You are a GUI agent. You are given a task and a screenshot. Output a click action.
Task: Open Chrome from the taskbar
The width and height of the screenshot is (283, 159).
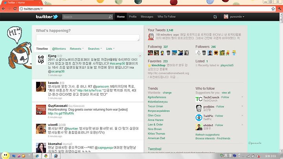tap(46, 156)
